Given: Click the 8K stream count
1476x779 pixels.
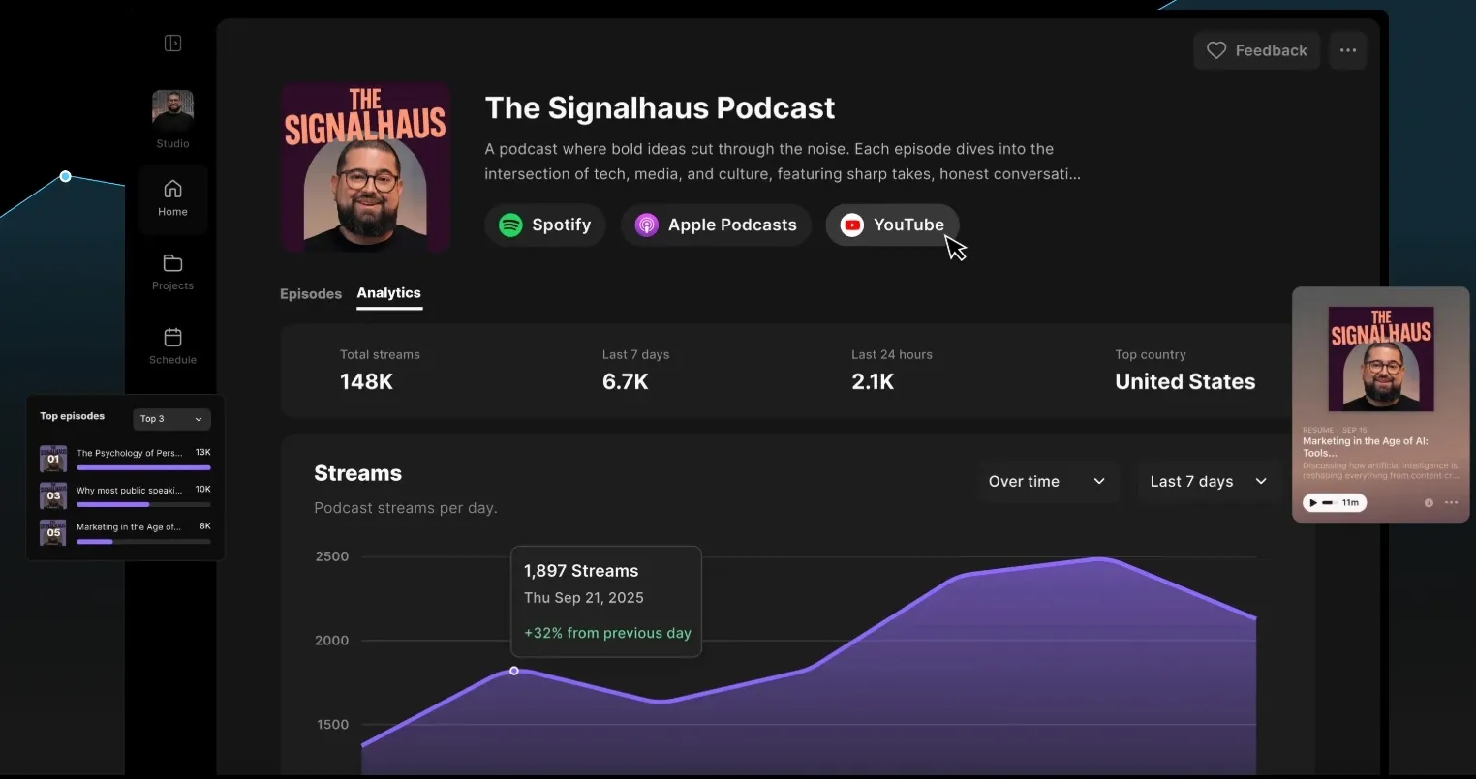Looking at the screenshot, I should pos(205,525).
